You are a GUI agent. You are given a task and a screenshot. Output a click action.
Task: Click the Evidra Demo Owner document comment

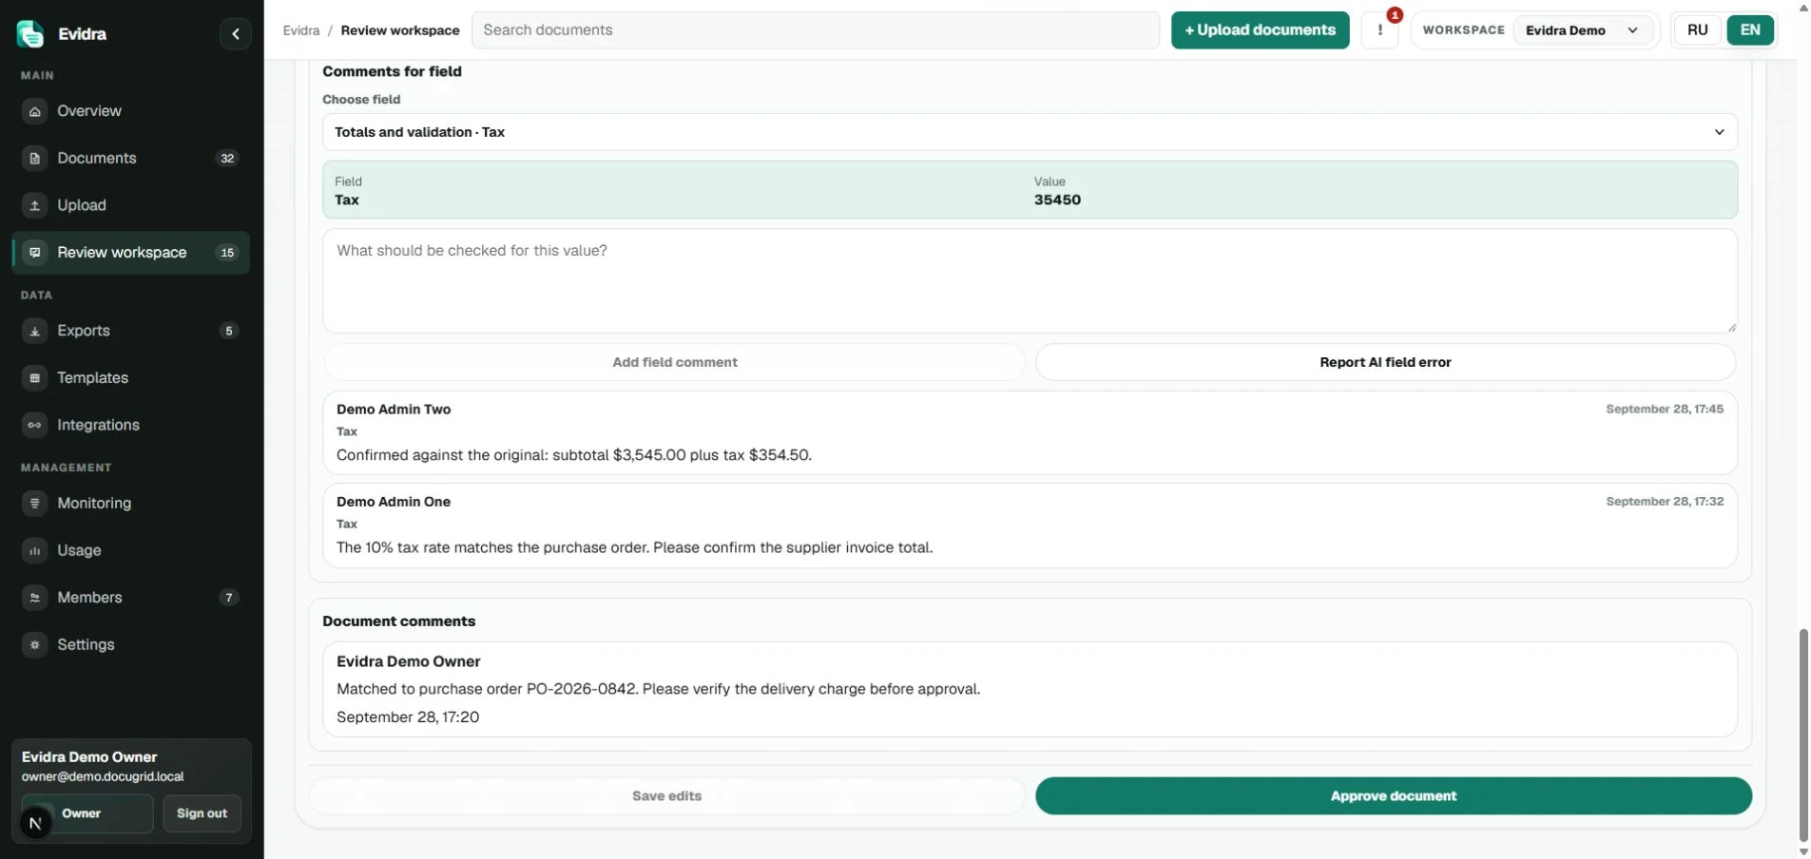click(1030, 689)
